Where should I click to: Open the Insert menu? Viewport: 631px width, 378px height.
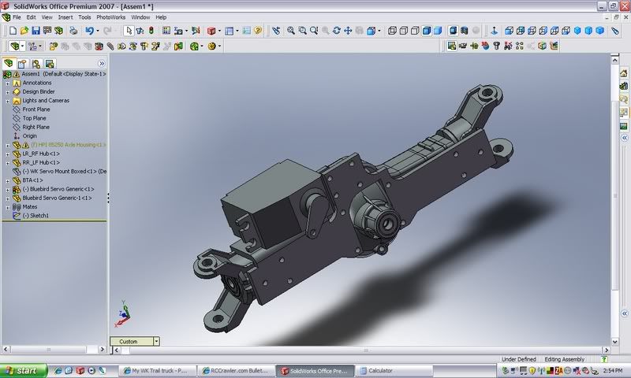point(65,17)
